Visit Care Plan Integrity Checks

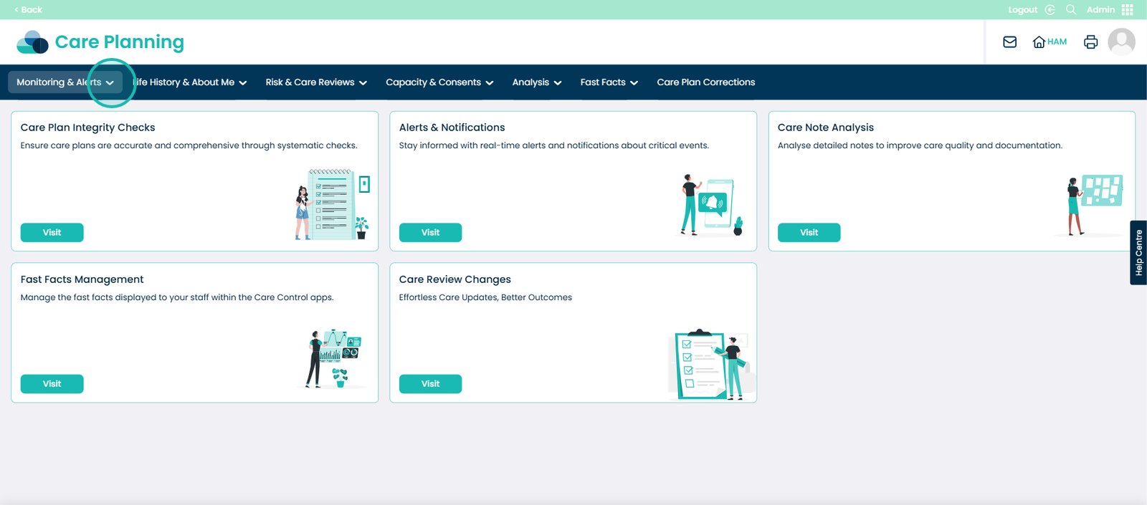52,233
